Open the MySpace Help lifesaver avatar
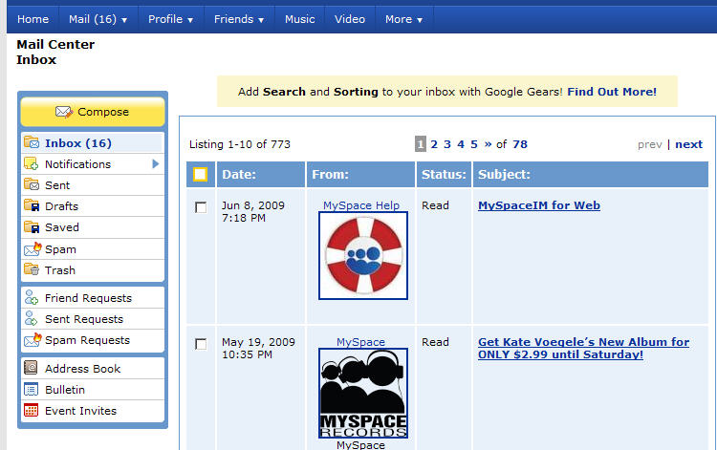Image resolution: width=717 pixels, height=450 pixels. (363, 255)
